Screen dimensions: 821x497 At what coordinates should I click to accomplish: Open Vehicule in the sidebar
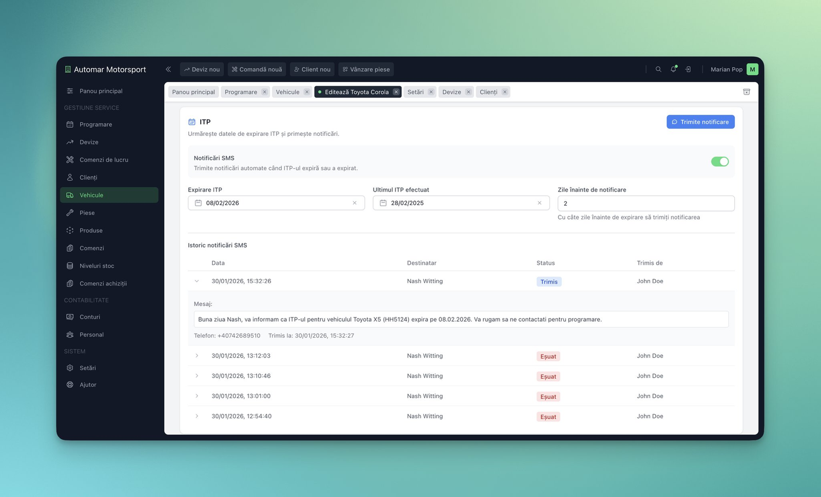(109, 195)
